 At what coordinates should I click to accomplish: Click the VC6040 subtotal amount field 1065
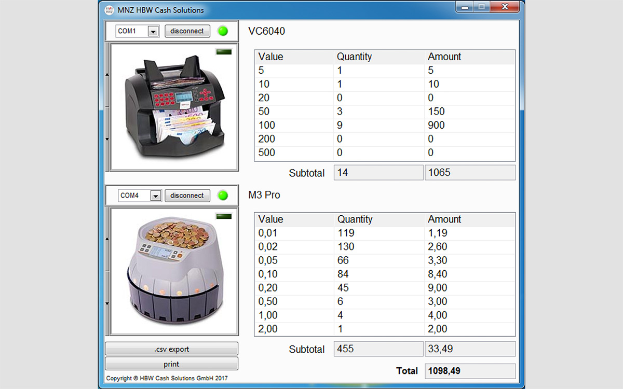click(470, 173)
